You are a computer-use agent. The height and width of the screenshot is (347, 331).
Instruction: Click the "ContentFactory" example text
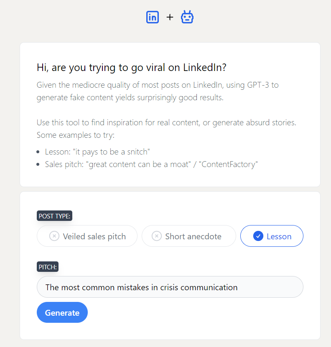[x=228, y=164]
